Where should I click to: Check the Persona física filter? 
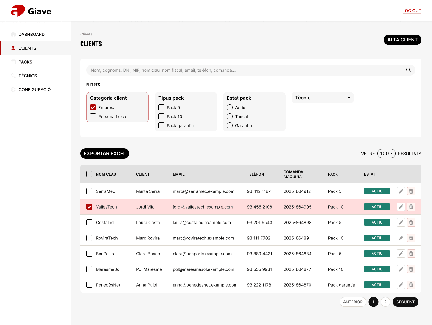[93, 116]
